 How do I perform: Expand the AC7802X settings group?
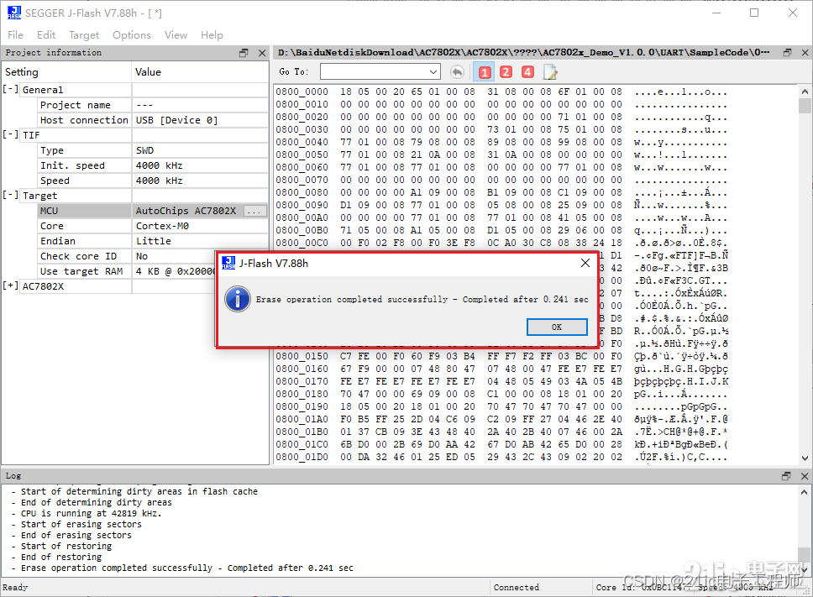coord(10,285)
